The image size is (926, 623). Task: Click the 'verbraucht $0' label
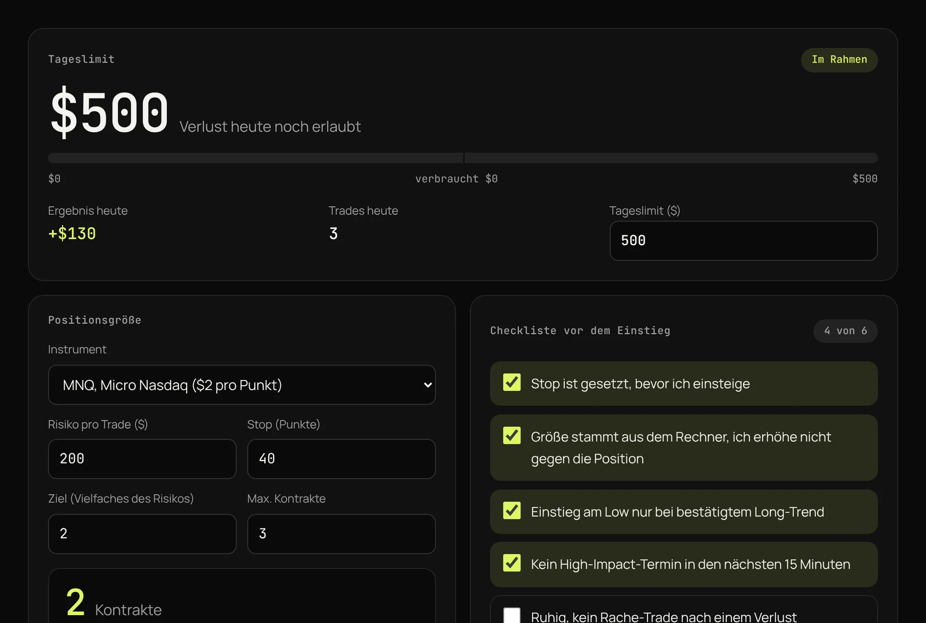[x=457, y=179]
